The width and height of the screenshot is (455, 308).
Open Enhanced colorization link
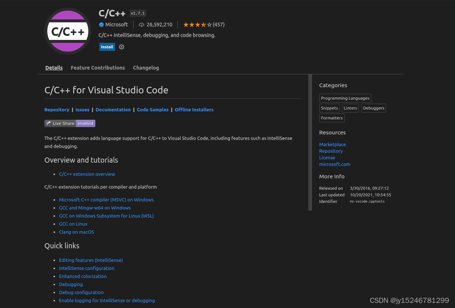(x=83, y=276)
